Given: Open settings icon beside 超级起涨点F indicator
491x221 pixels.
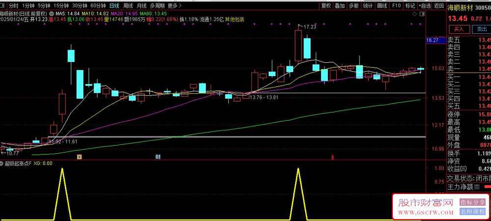Looking at the screenshot, I should [2, 164].
